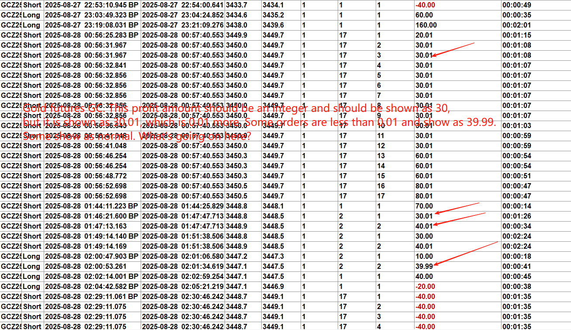Click entry time 02:00:47.903 cell

point(92,256)
